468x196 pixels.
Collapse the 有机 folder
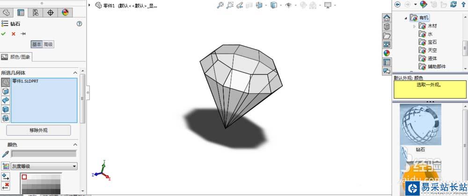coord(406,18)
